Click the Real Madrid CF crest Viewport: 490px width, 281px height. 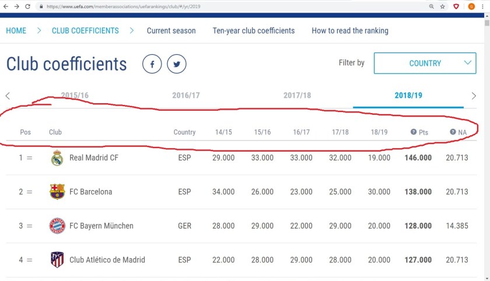click(x=57, y=158)
